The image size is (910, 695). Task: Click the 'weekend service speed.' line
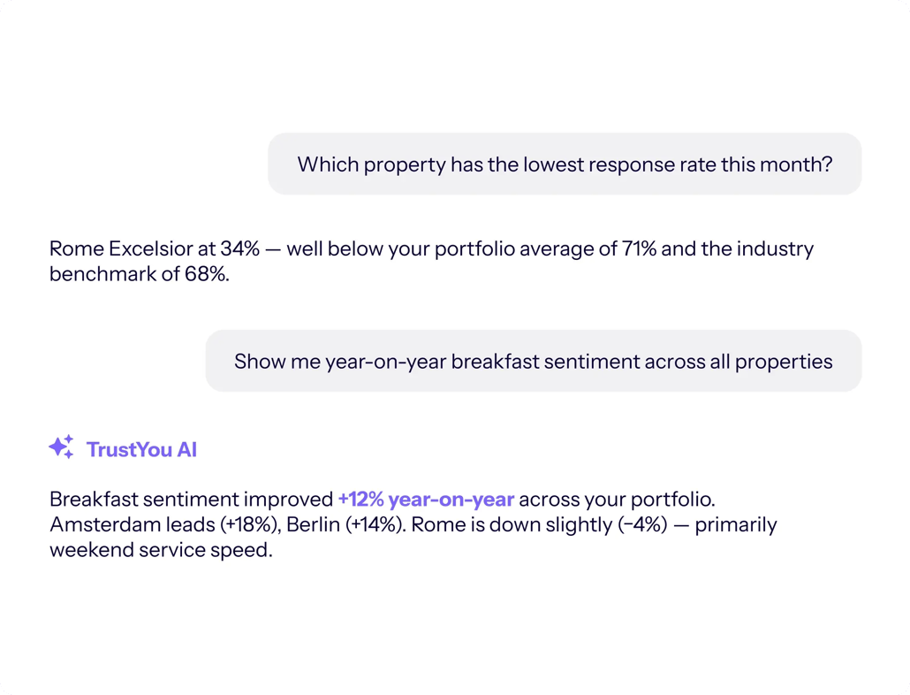pyautogui.click(x=161, y=550)
